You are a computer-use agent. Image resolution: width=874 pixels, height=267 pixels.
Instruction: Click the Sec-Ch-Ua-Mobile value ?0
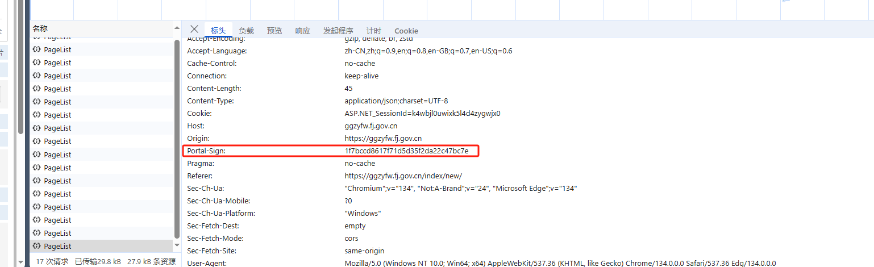(348, 201)
